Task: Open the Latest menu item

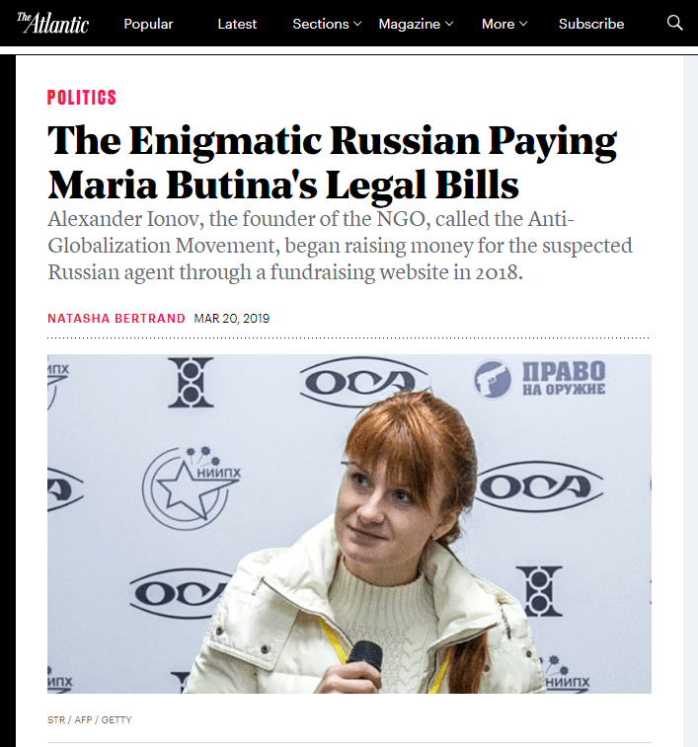Action: (237, 24)
